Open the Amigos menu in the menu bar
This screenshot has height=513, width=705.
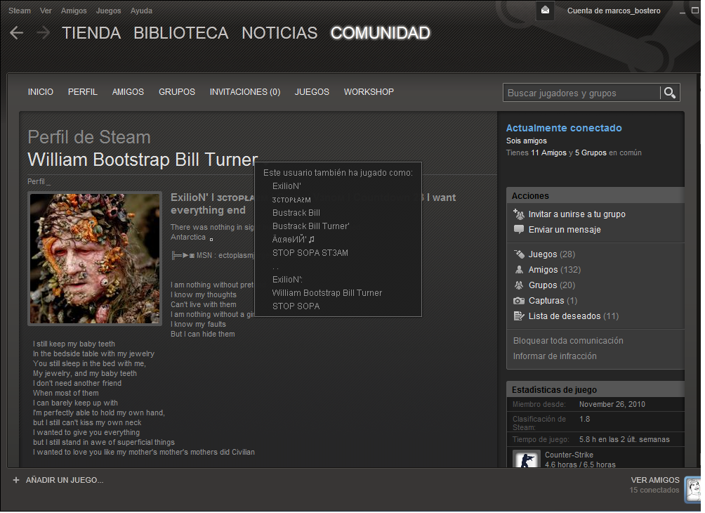tap(74, 11)
